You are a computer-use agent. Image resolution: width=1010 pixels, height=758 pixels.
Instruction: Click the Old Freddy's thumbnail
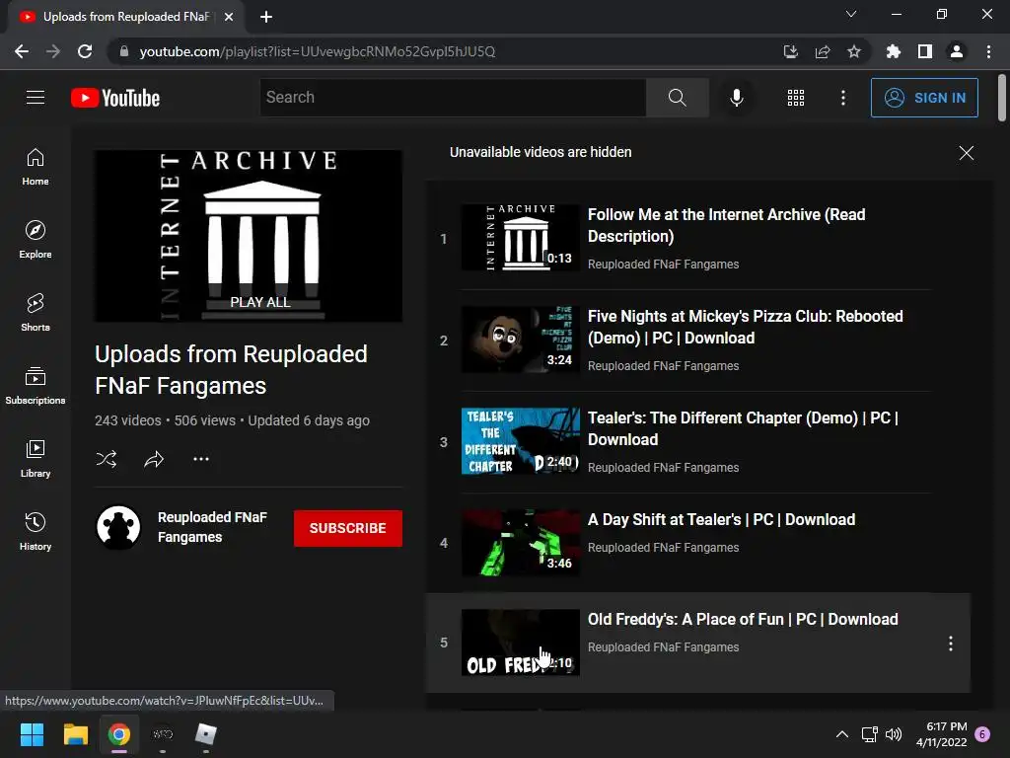[x=521, y=643]
